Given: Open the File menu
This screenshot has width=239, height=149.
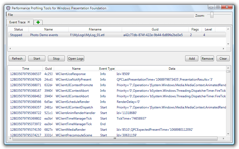Looking at the screenshot, I should point(10,15).
